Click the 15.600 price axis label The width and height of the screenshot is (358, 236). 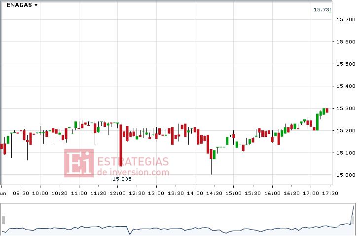(346, 41)
